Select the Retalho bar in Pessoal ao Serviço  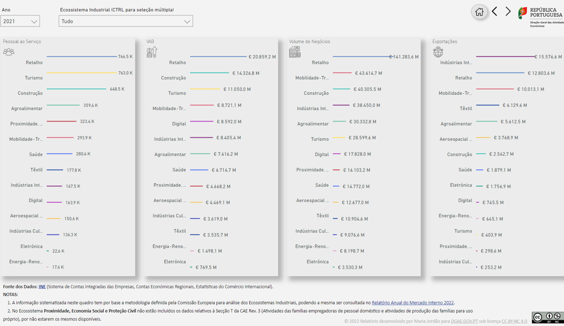coord(82,57)
